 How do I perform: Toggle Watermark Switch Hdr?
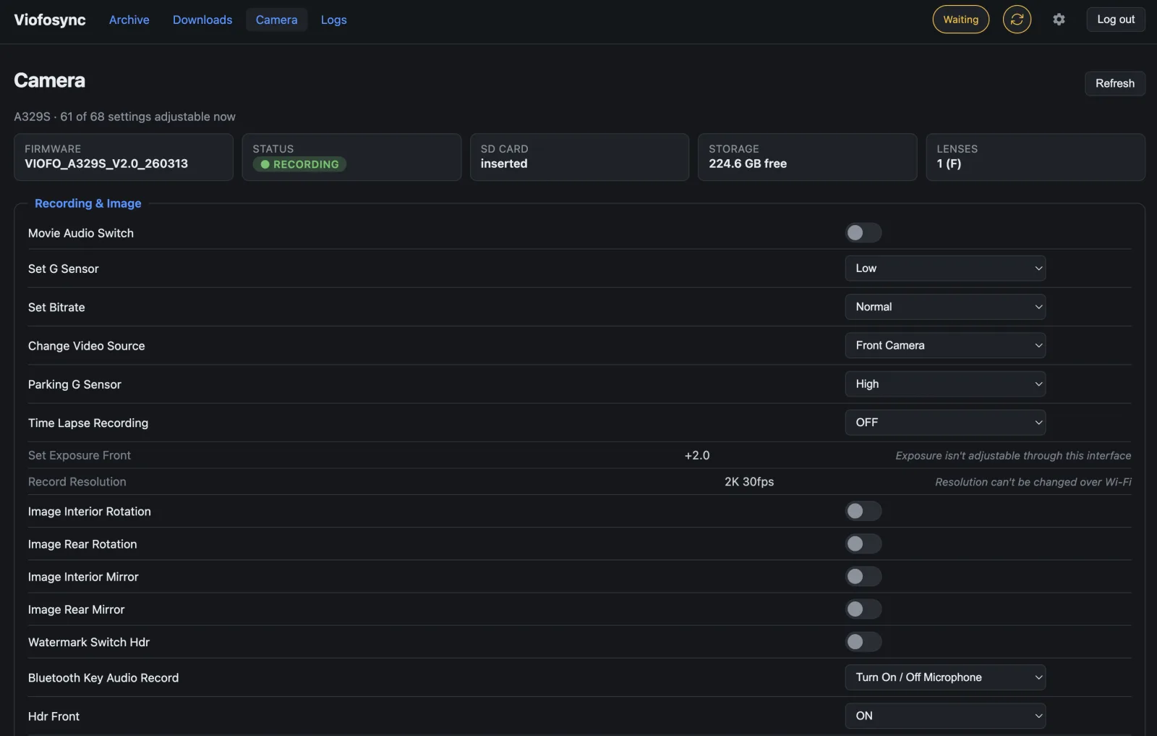point(863,641)
